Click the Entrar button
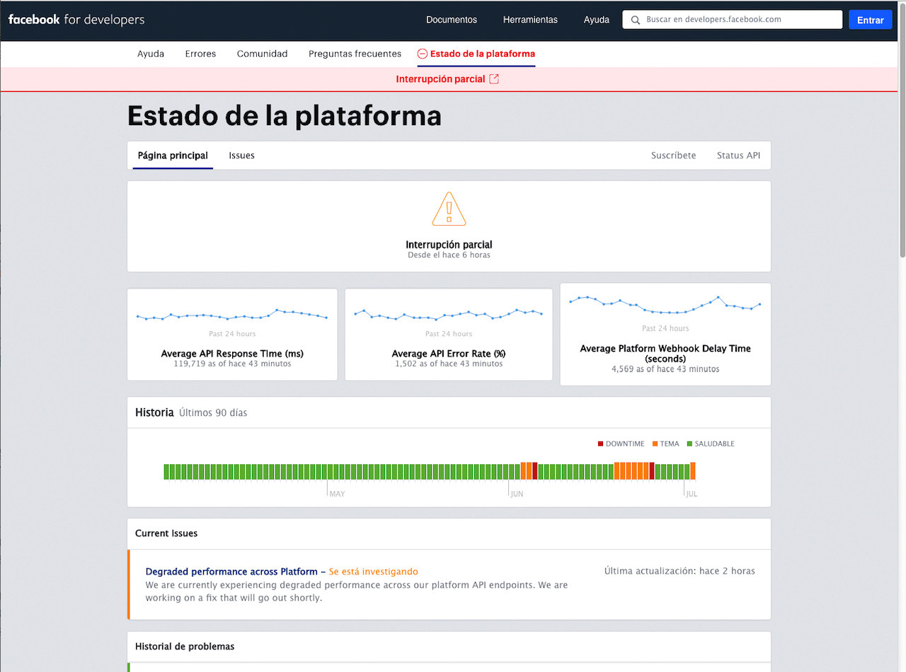This screenshot has height=672, width=906. 870,19
